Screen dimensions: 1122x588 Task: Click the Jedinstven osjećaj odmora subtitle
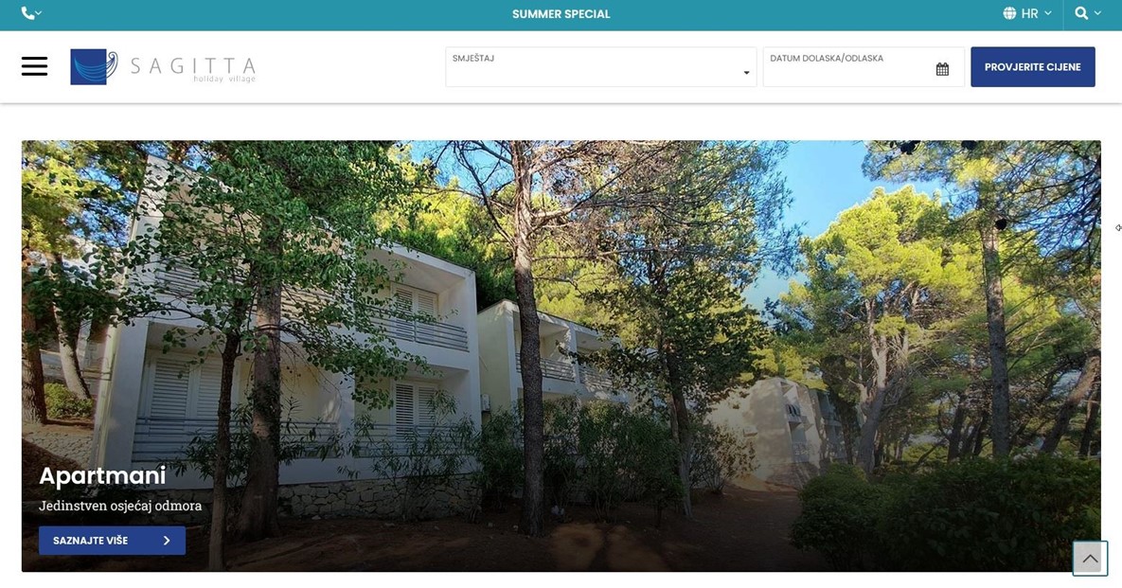click(x=120, y=506)
